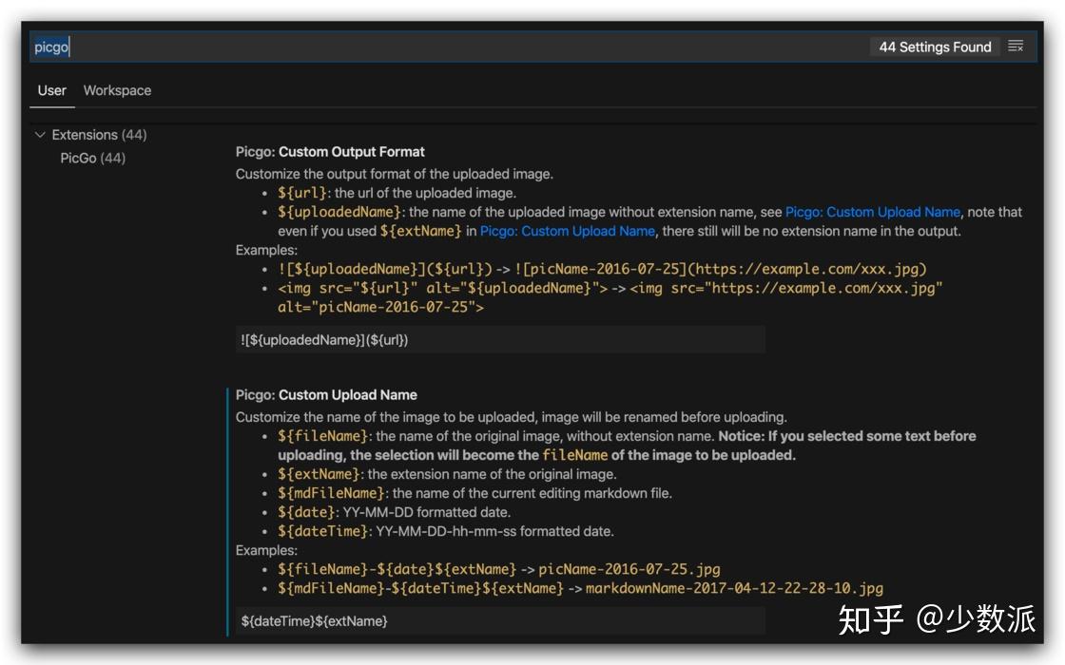Screen dimensions: 1065x665
Task: Click the Customize the output format description
Action: 394,174
